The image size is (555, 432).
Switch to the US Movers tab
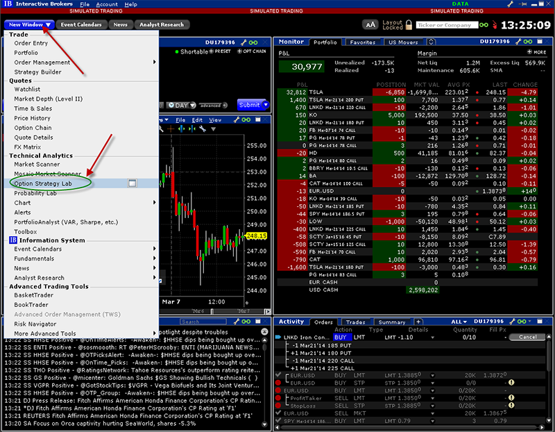(403, 42)
